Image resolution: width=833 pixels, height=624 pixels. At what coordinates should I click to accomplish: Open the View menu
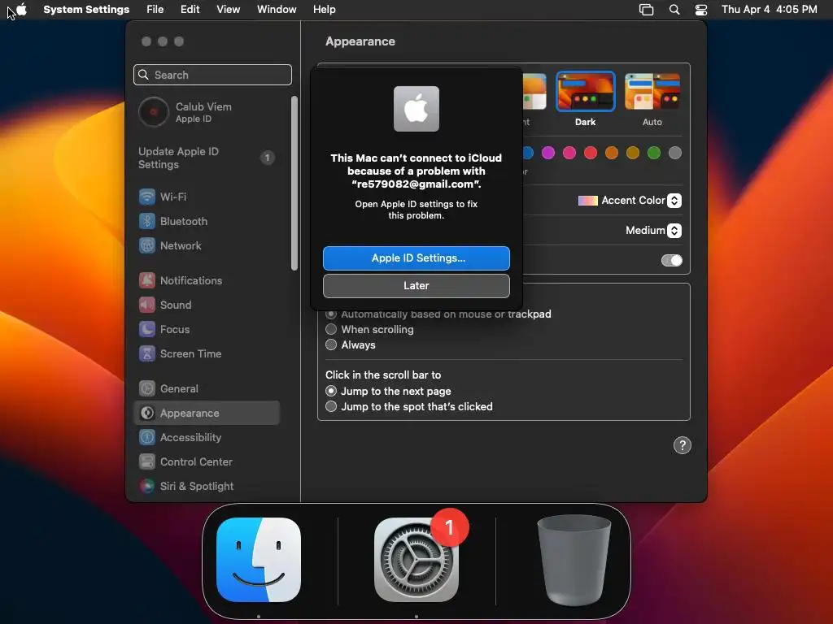(229, 10)
